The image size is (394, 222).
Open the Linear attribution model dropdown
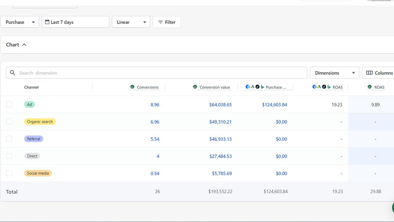[x=131, y=22]
